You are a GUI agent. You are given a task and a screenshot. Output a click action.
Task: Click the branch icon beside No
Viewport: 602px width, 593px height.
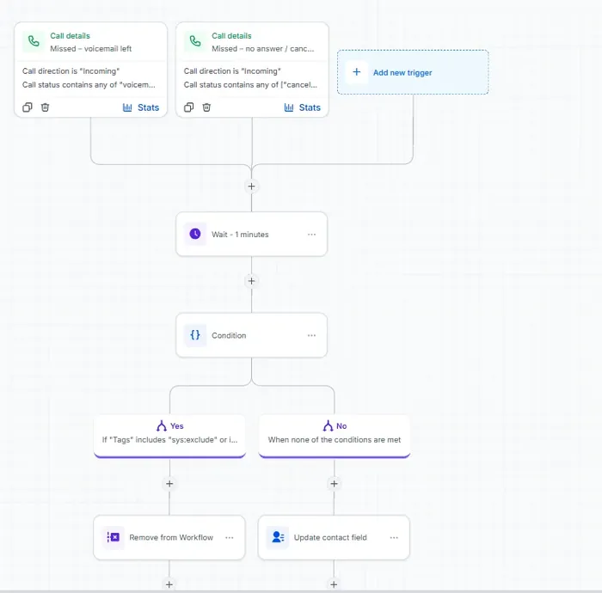[328, 425]
